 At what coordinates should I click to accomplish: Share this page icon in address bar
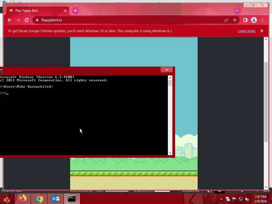(226, 20)
